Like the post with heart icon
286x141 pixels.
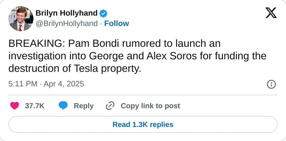[15, 106]
